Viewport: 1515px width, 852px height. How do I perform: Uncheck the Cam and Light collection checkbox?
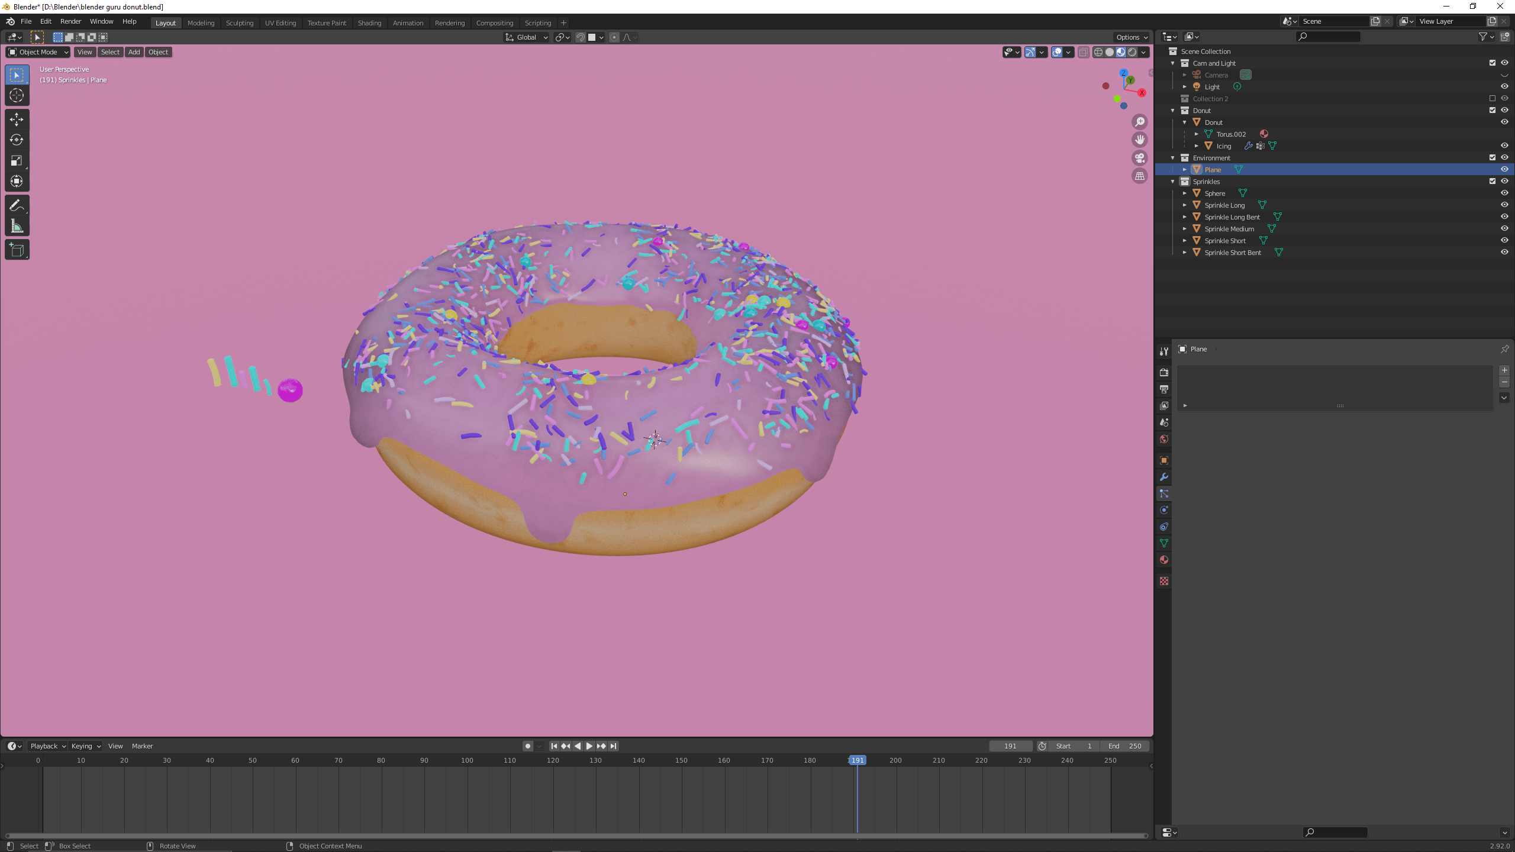(x=1493, y=63)
